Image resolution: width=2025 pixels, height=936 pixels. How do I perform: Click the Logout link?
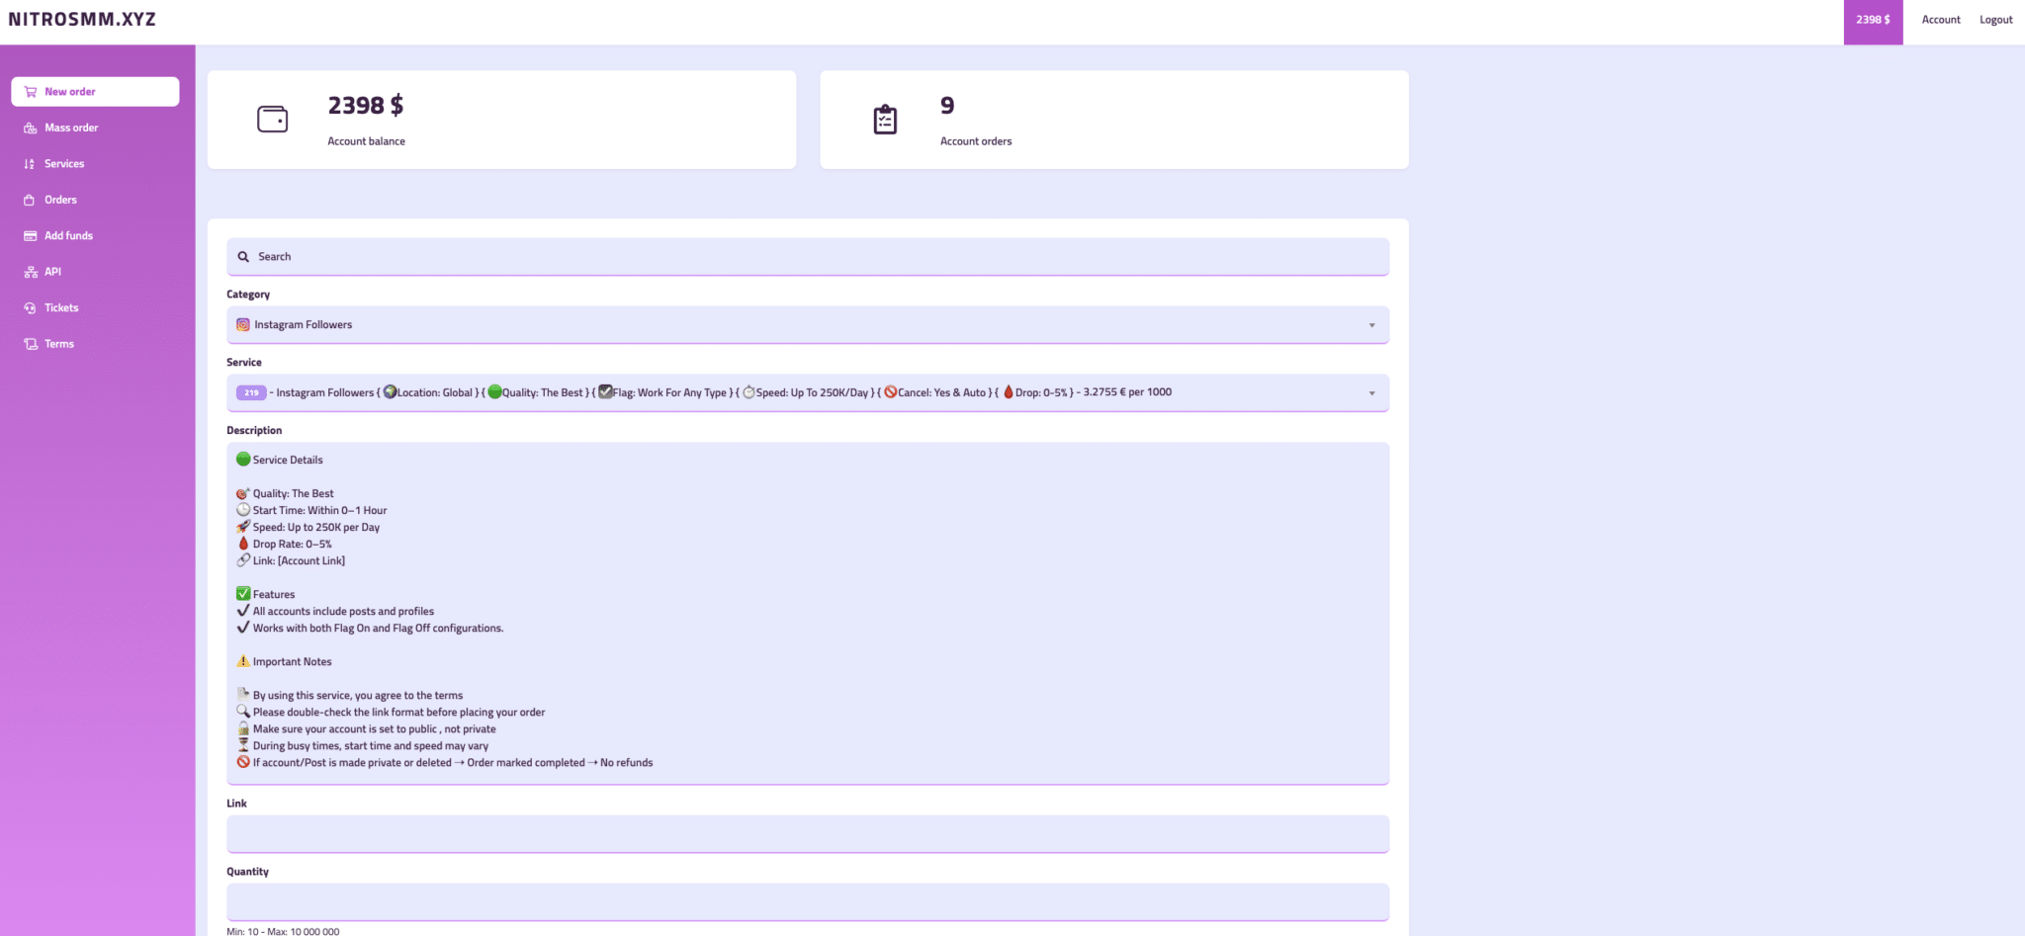[1995, 20]
